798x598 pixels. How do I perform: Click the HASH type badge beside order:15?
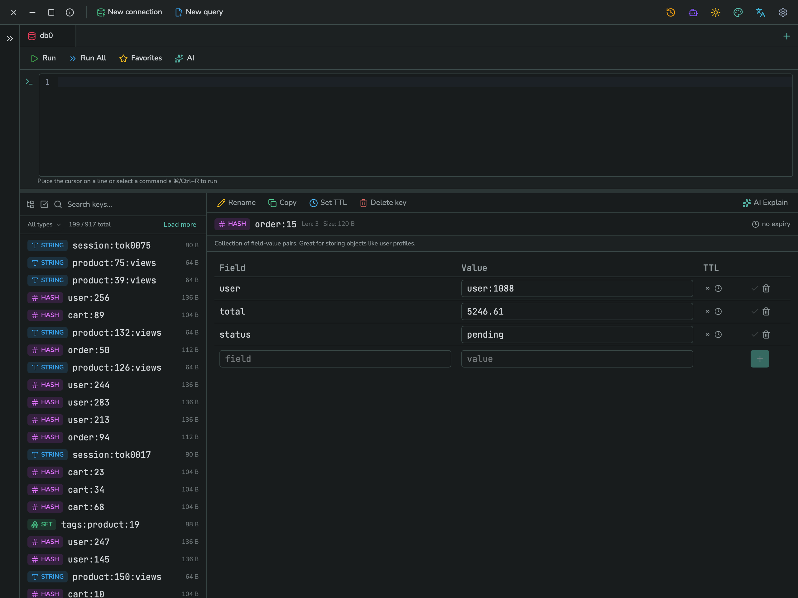coord(232,224)
